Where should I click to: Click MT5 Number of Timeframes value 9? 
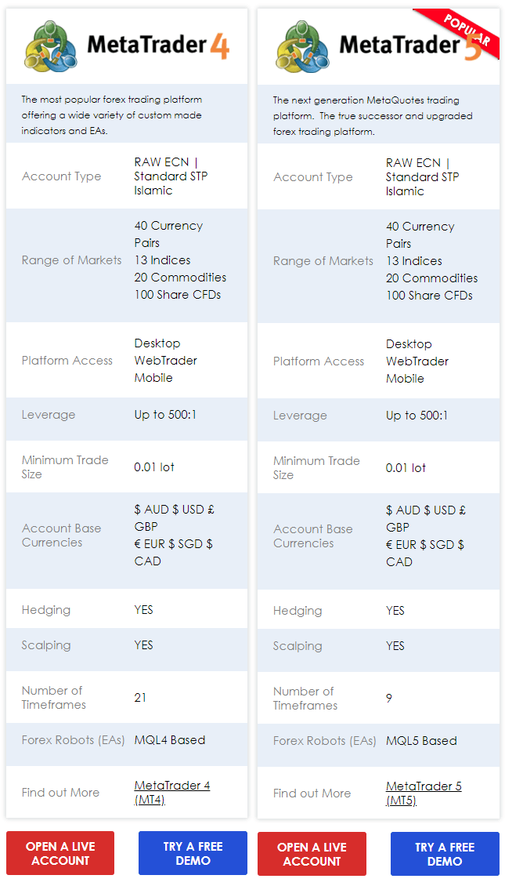(389, 699)
